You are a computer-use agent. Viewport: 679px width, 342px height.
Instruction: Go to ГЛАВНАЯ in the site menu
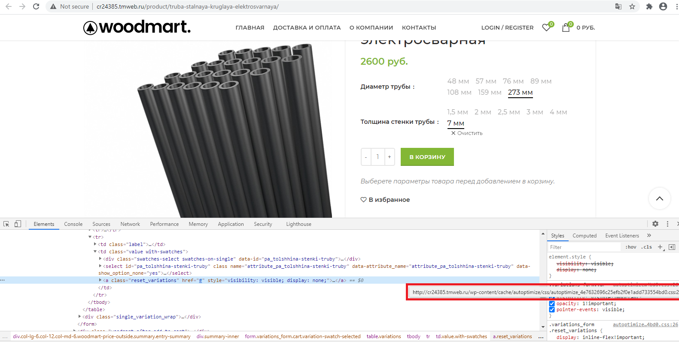point(250,27)
